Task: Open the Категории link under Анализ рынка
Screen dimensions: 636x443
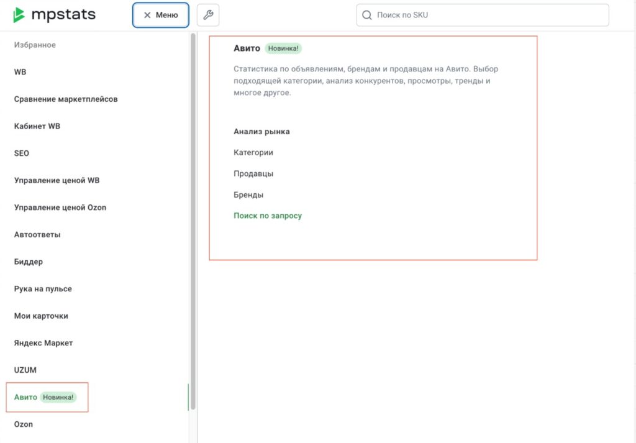Action: coord(253,152)
